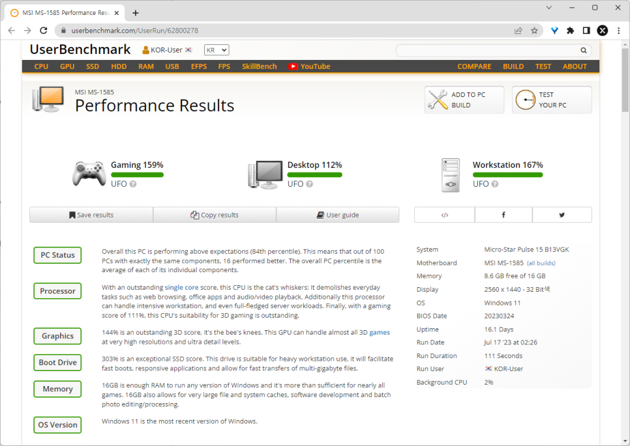Click the site search input field
This screenshot has height=446, width=630.
pos(488,50)
